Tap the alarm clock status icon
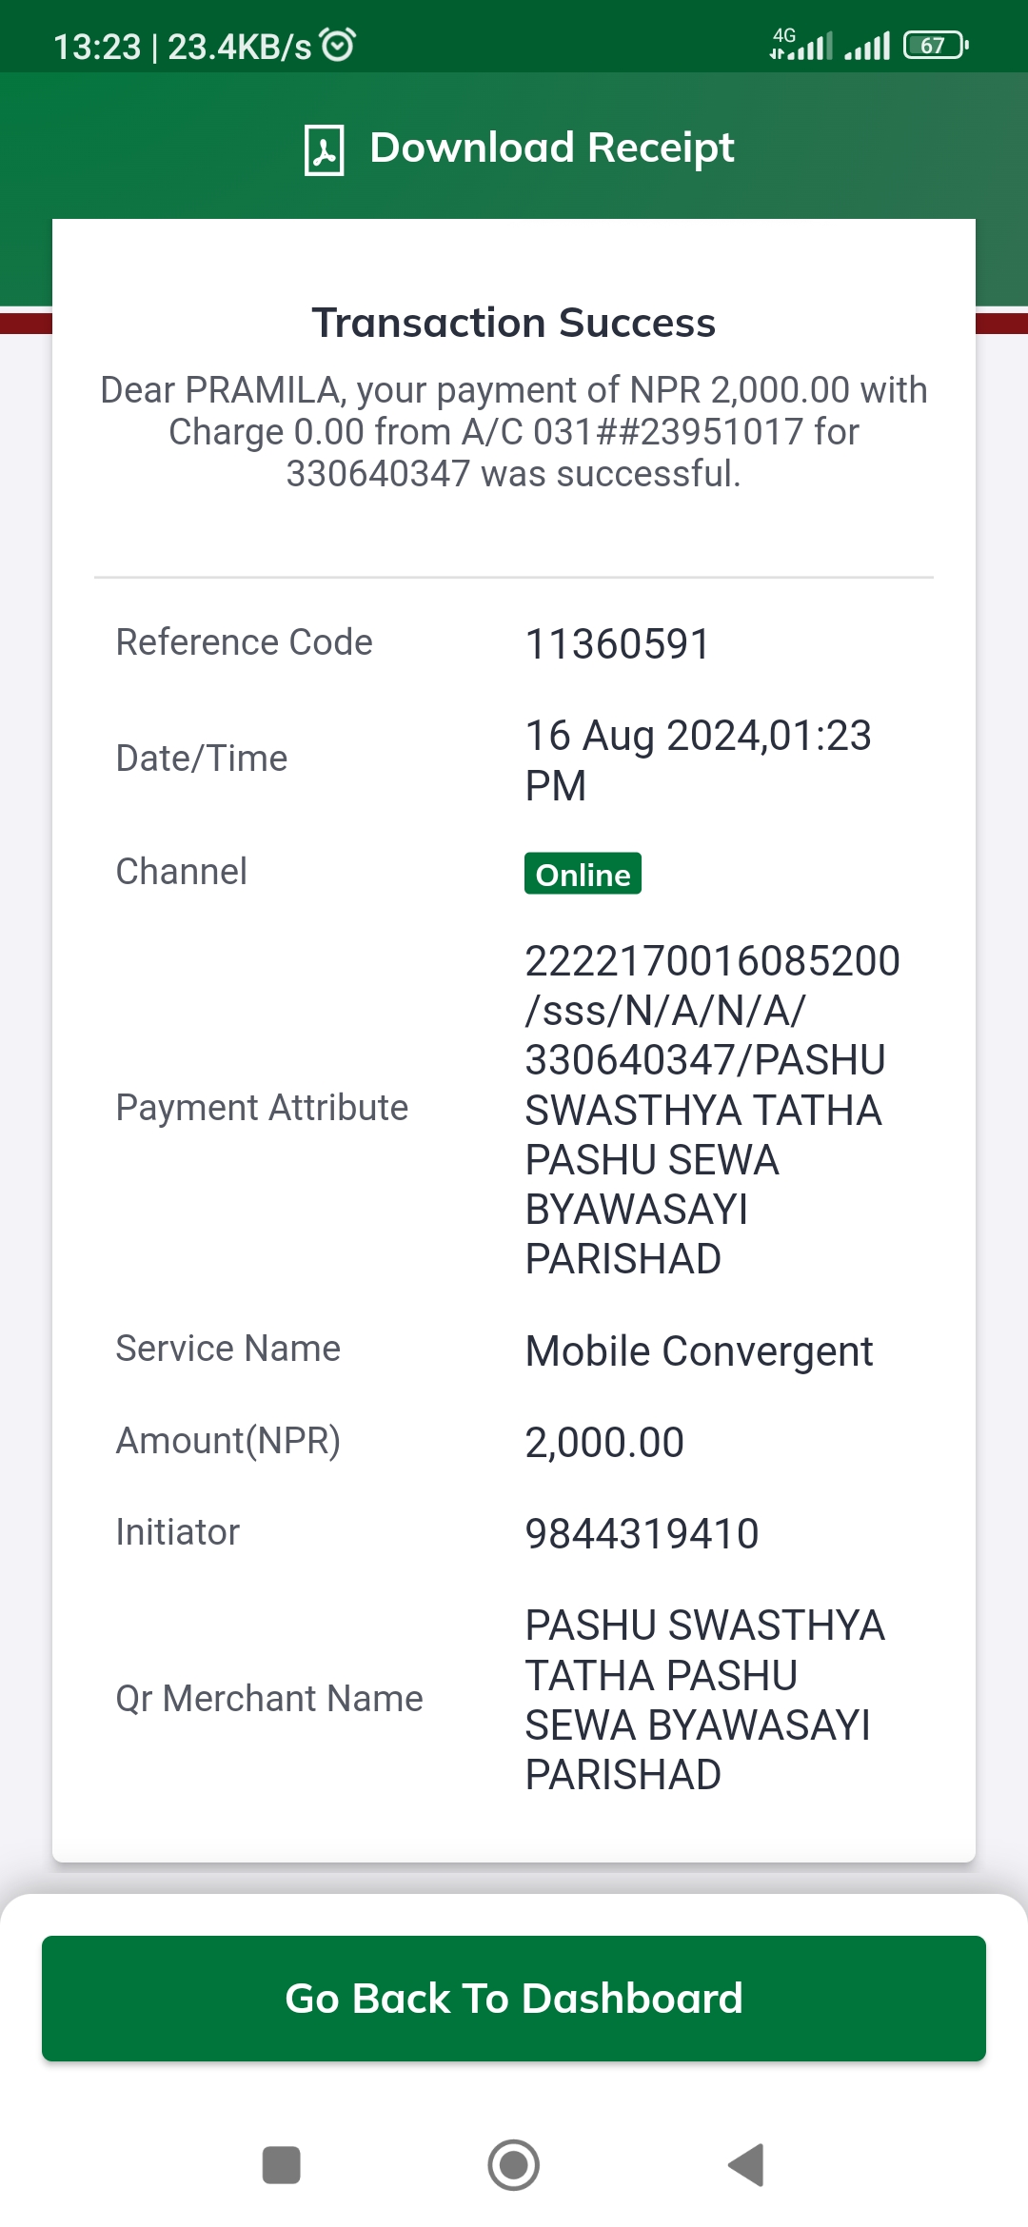The height and width of the screenshot is (2227, 1028). [x=337, y=45]
